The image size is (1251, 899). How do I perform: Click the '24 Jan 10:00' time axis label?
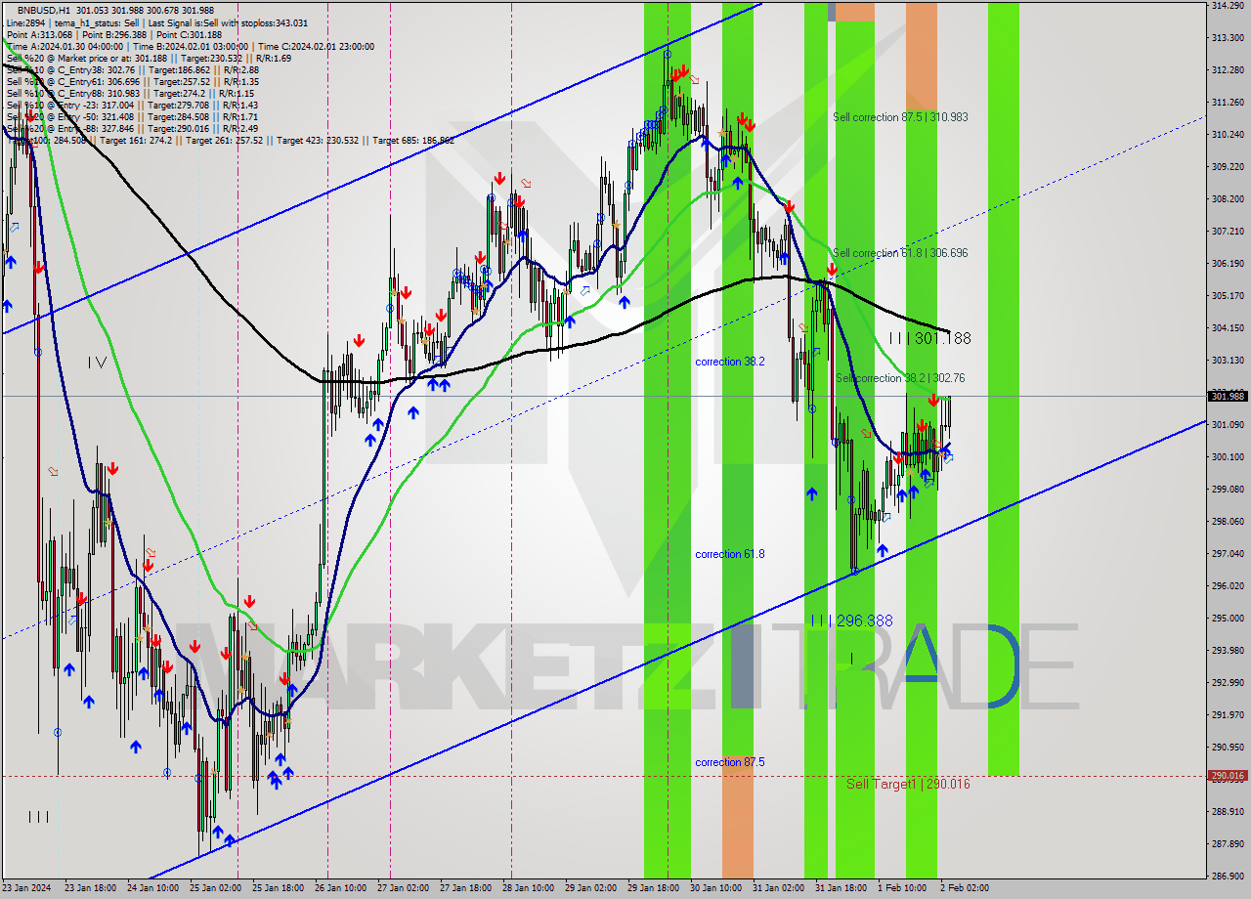point(151,888)
